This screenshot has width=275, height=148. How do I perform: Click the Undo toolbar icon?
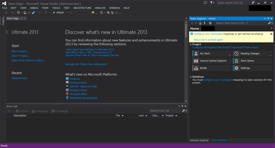pos(39,13)
